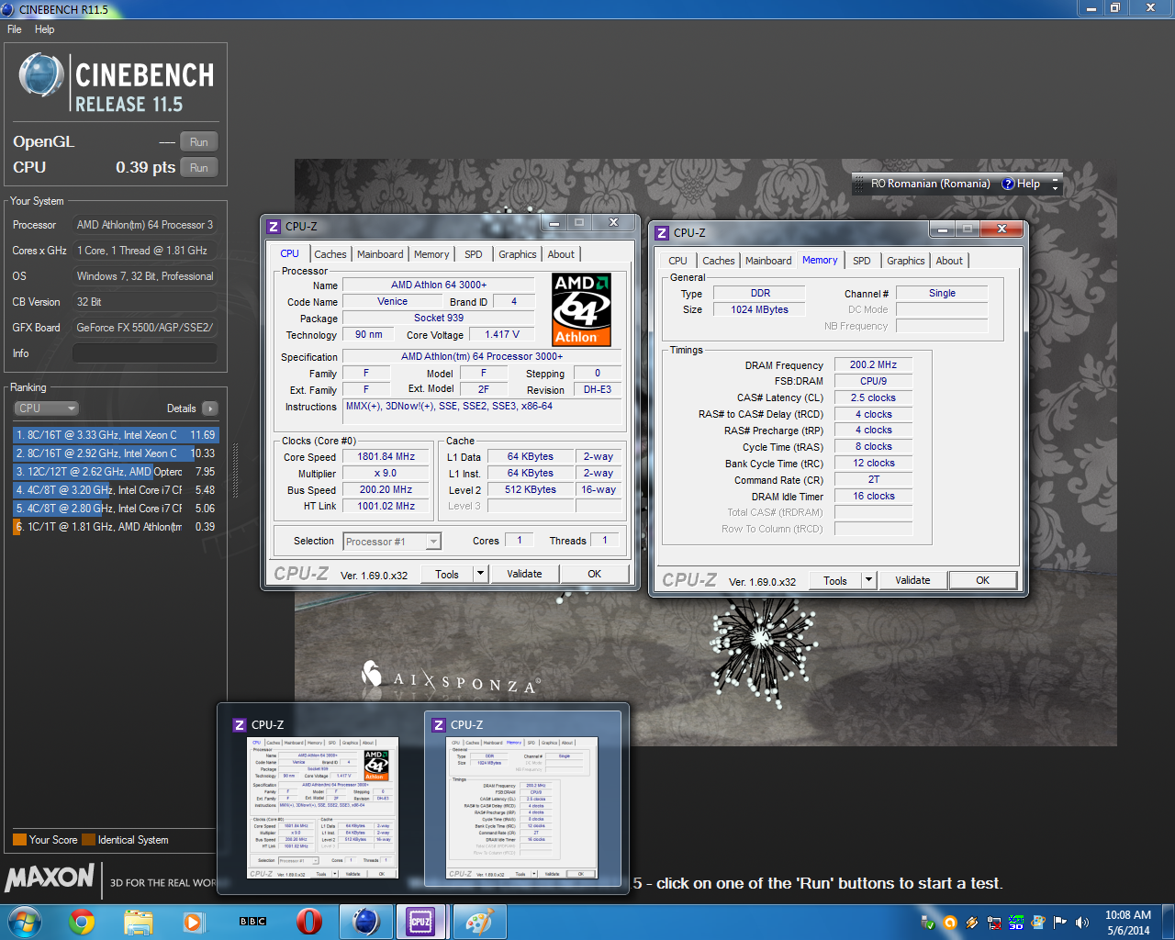This screenshot has height=940, width=1175.
Task: Select ranking row 8C/16T @ 2.92 GHz
Action: [x=116, y=453]
